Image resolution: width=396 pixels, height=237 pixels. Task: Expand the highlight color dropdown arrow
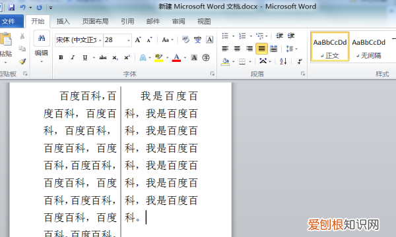167,58
